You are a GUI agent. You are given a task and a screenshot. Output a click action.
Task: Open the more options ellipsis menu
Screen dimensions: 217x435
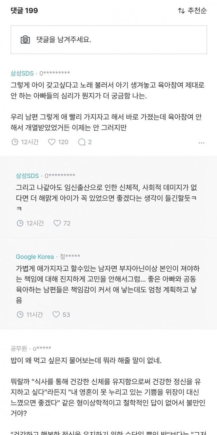coord(202,142)
